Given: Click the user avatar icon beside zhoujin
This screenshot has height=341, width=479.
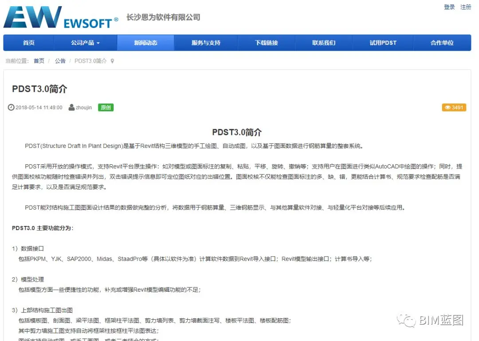Looking at the screenshot, I should coord(71,107).
